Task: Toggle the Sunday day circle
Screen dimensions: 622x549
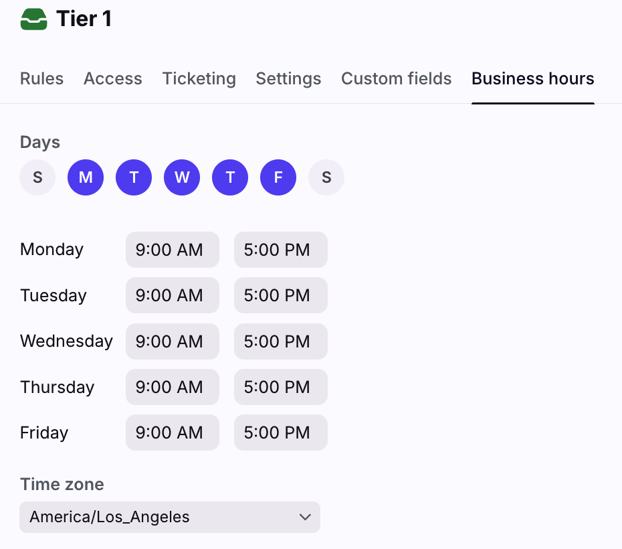Action: click(37, 177)
